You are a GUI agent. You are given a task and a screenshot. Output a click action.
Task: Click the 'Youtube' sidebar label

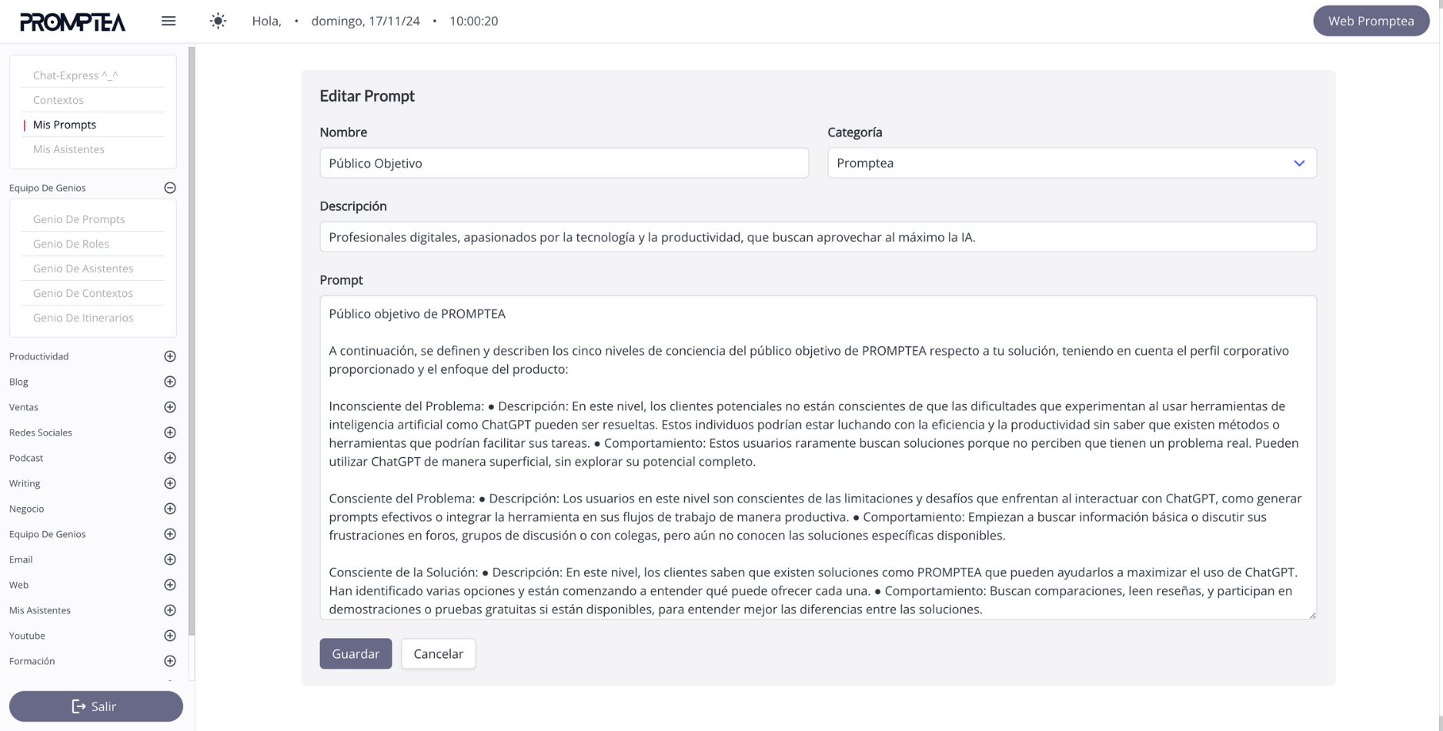click(27, 636)
